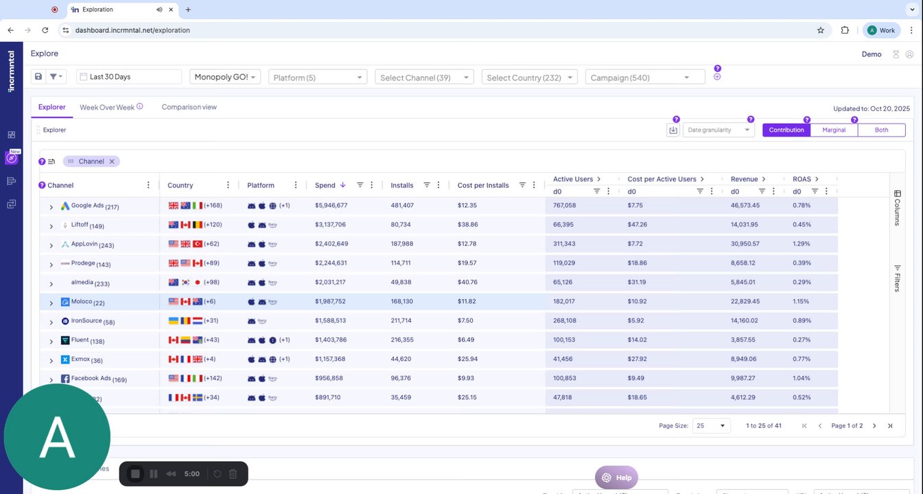Image resolution: width=923 pixels, height=494 pixels.
Task: Open the Comparison view tab
Action: coord(189,107)
